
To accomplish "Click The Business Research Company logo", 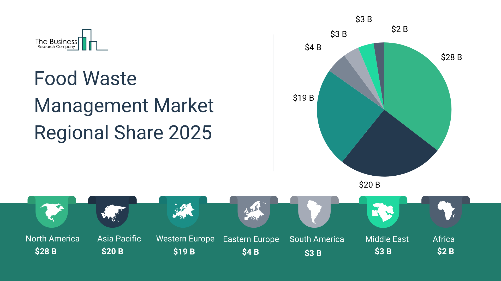I will click(x=71, y=40).
